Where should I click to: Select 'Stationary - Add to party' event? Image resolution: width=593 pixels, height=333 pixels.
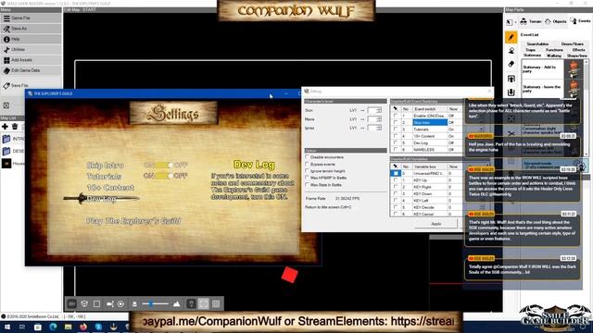(x=552, y=69)
